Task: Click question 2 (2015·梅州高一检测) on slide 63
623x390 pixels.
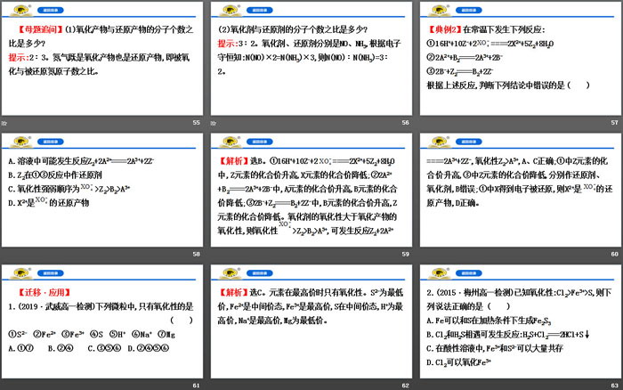Action: click(x=519, y=299)
